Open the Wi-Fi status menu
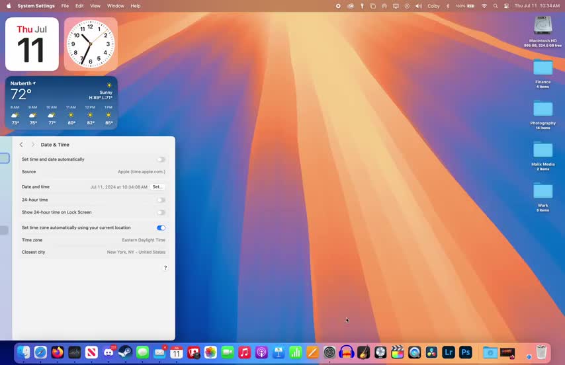The image size is (565, 365). coord(484,6)
